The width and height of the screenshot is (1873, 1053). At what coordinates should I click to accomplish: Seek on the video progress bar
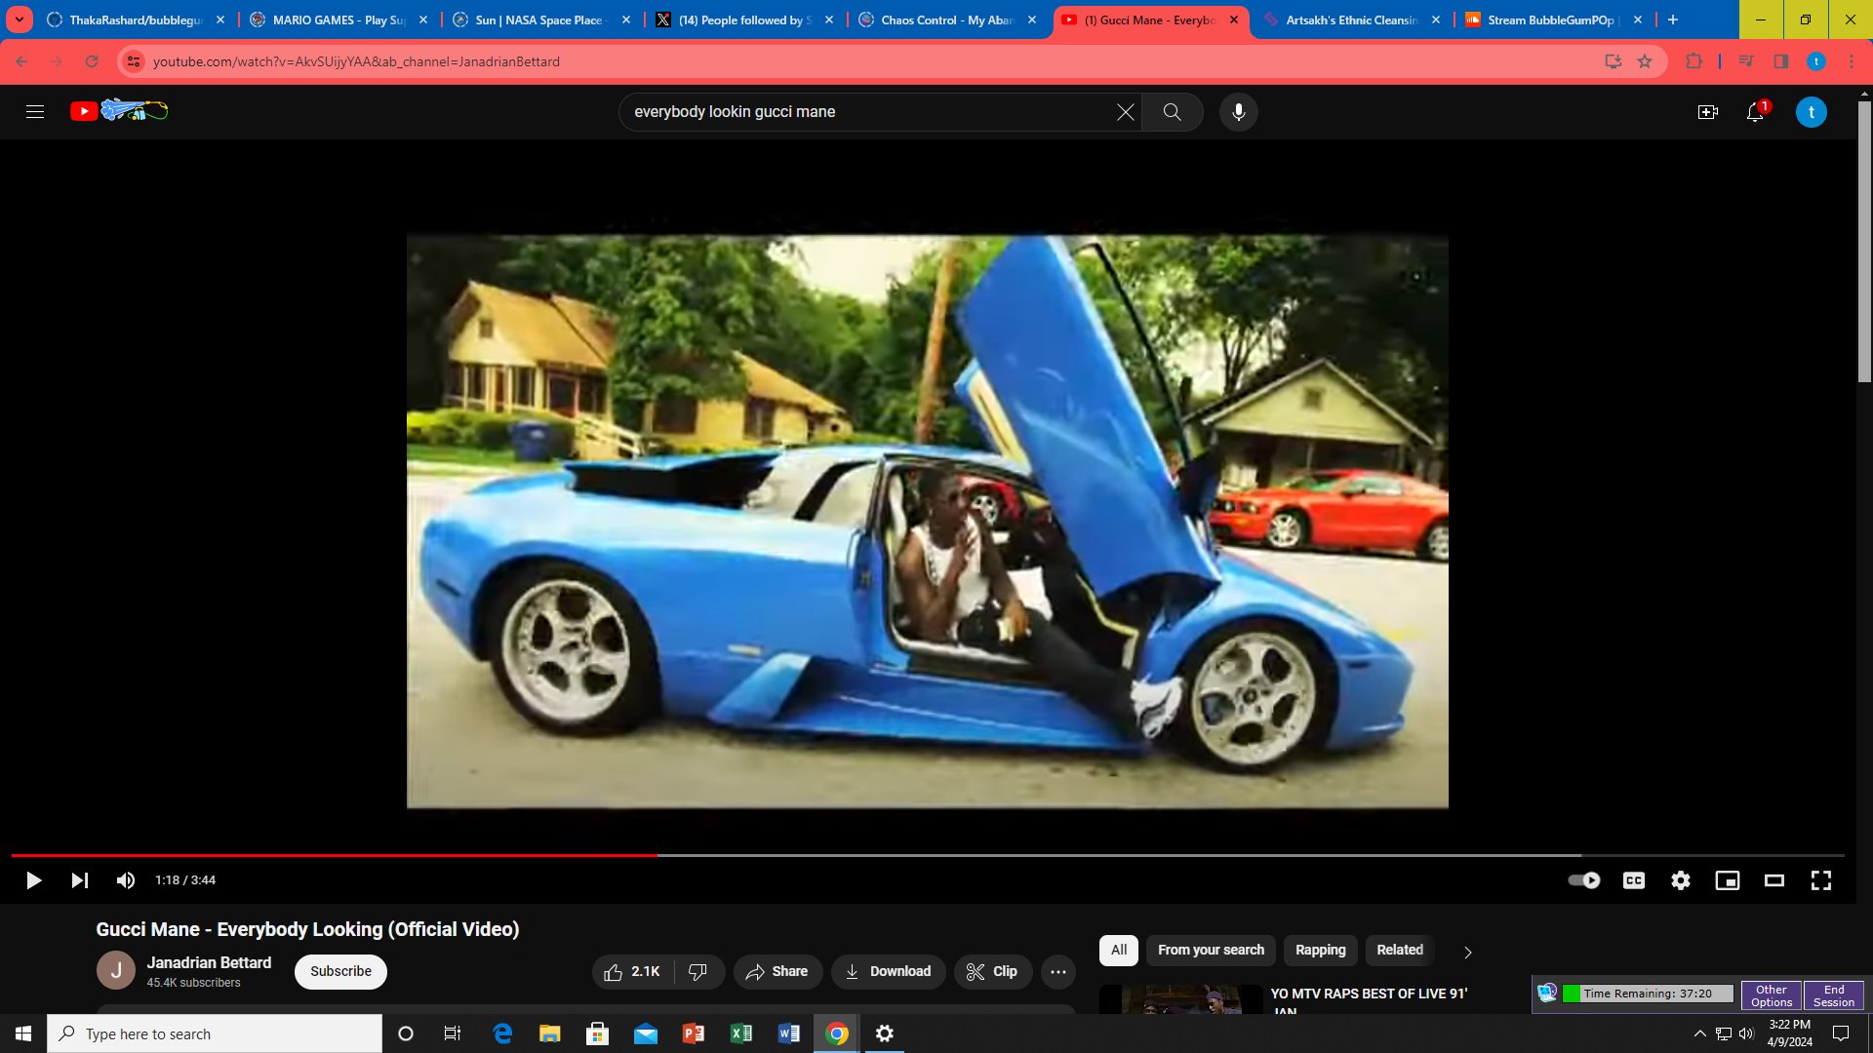click(928, 855)
